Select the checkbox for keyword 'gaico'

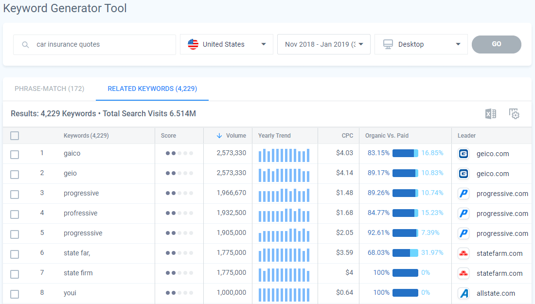point(15,153)
